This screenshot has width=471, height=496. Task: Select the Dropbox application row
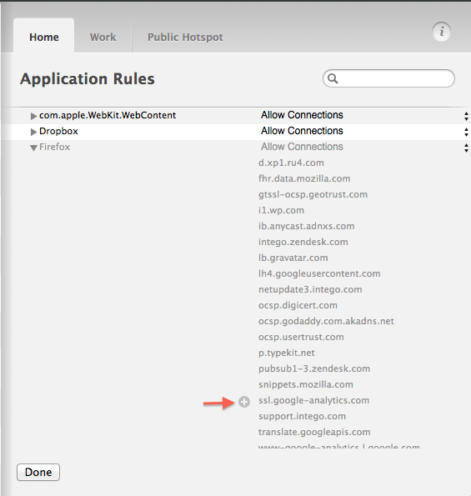pos(236,132)
